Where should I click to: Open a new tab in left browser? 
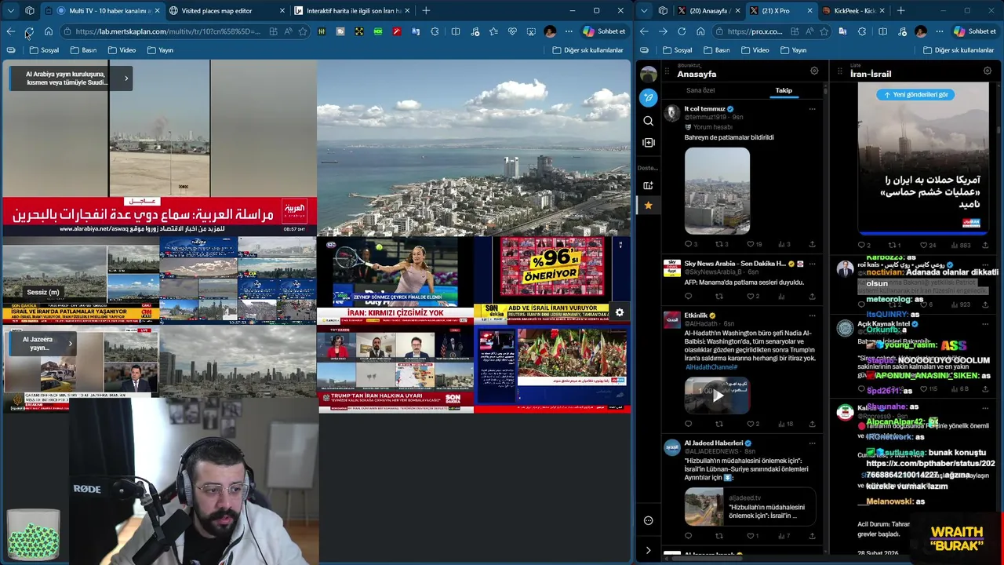pos(426,11)
